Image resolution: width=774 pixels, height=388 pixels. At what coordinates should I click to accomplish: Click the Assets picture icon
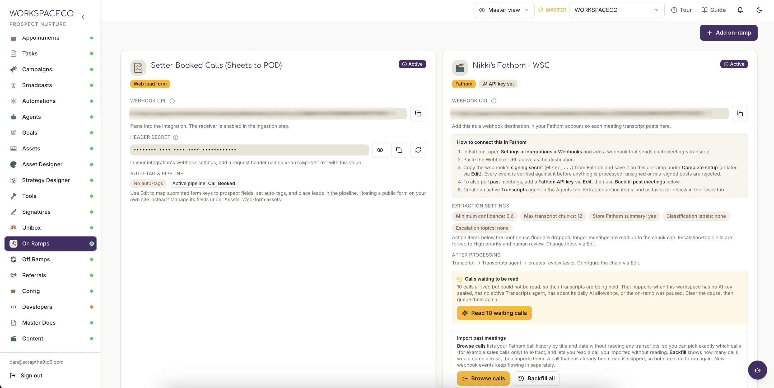(x=13, y=148)
